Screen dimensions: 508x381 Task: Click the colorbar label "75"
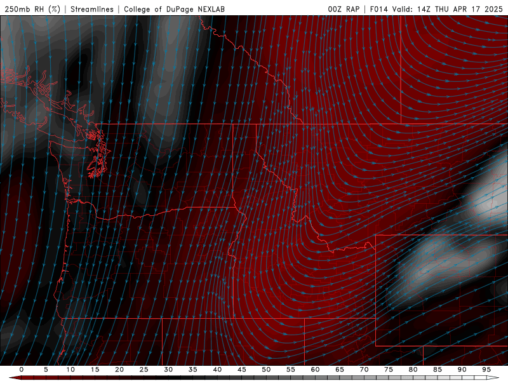point(389,370)
